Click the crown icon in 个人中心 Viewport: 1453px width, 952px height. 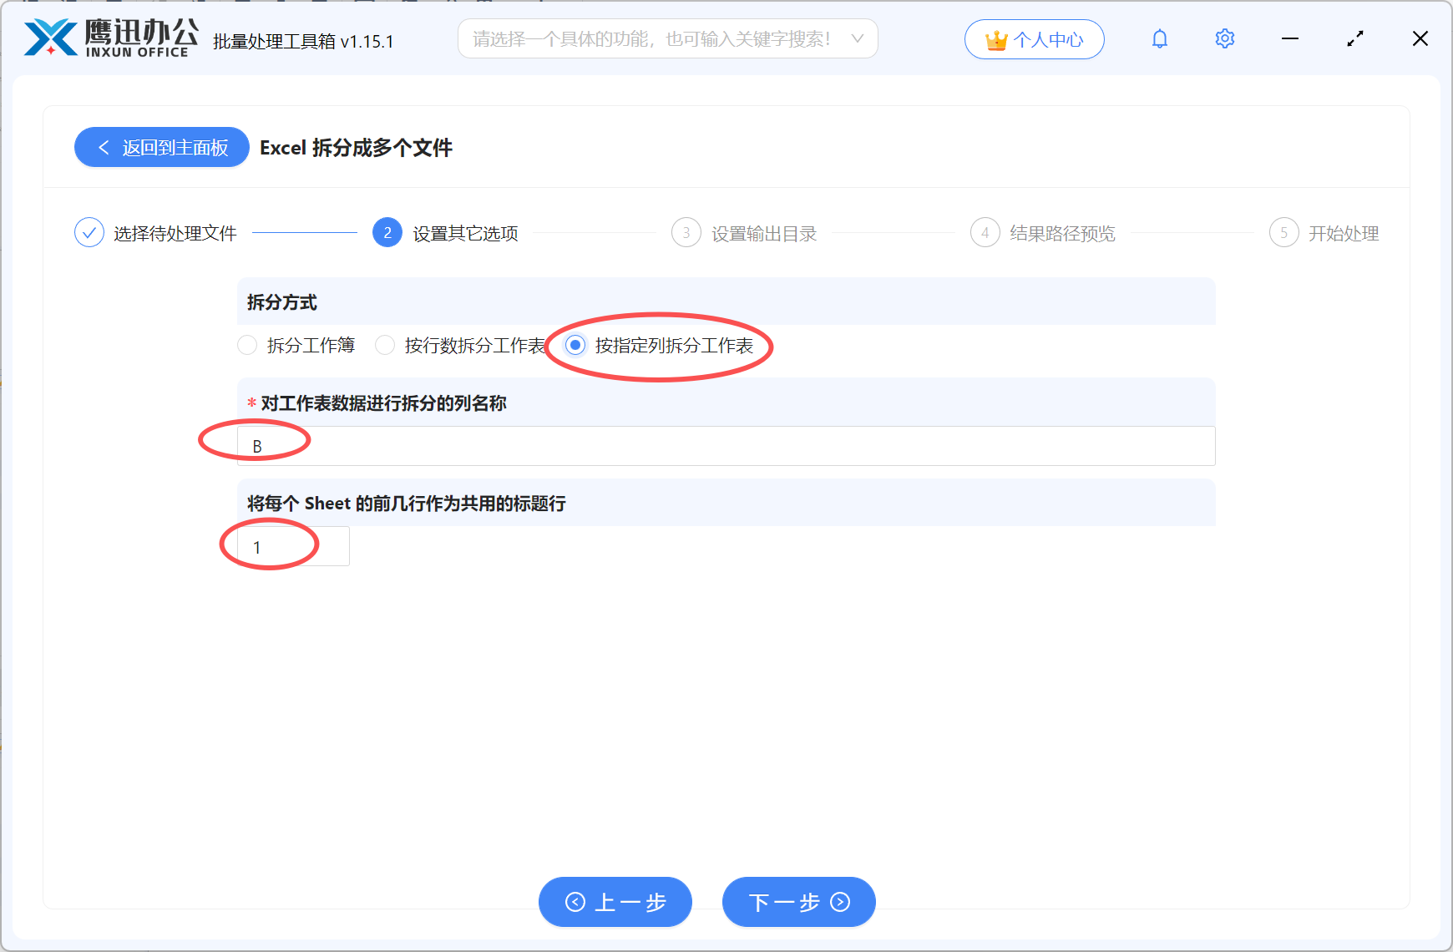pyautogui.click(x=995, y=38)
